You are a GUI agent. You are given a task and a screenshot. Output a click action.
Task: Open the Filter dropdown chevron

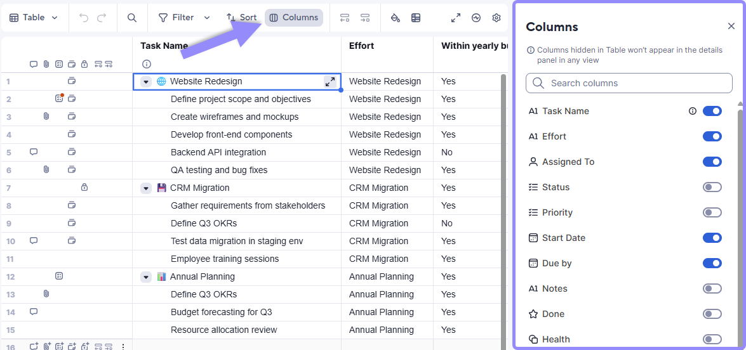click(207, 18)
